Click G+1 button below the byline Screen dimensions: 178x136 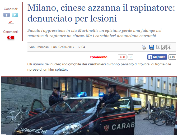(122, 57)
